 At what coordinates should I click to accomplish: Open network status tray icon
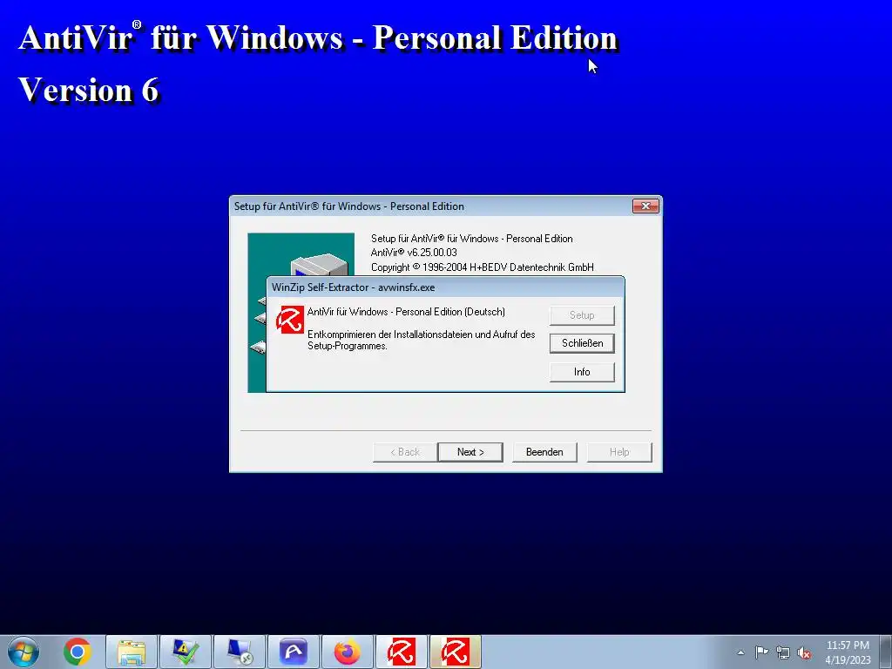pyautogui.click(x=783, y=652)
